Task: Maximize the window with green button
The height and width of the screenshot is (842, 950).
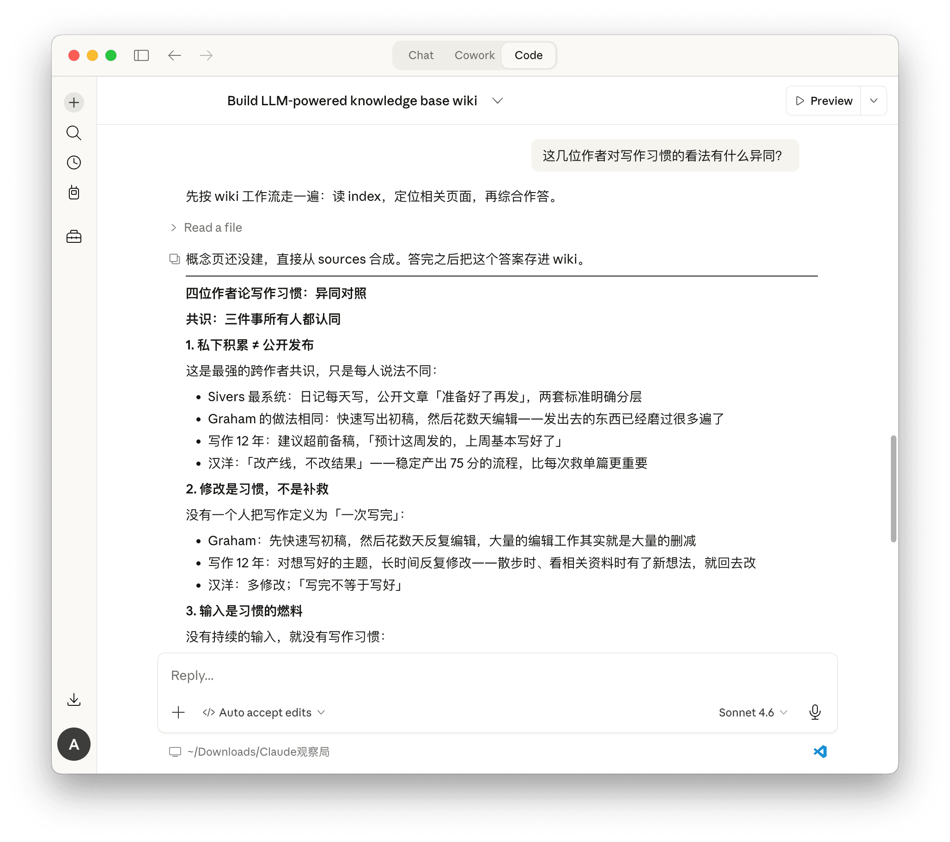Action: [110, 55]
